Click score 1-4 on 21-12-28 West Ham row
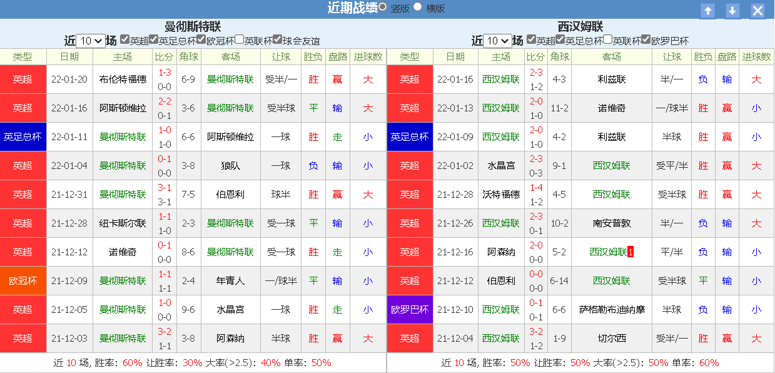The width and height of the screenshot is (775, 373). tap(536, 188)
